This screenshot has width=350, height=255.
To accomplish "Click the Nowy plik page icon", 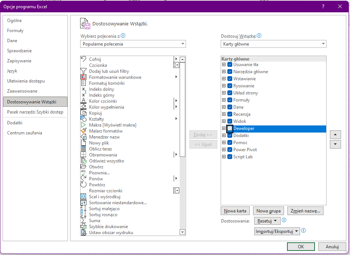I will click(83, 143).
